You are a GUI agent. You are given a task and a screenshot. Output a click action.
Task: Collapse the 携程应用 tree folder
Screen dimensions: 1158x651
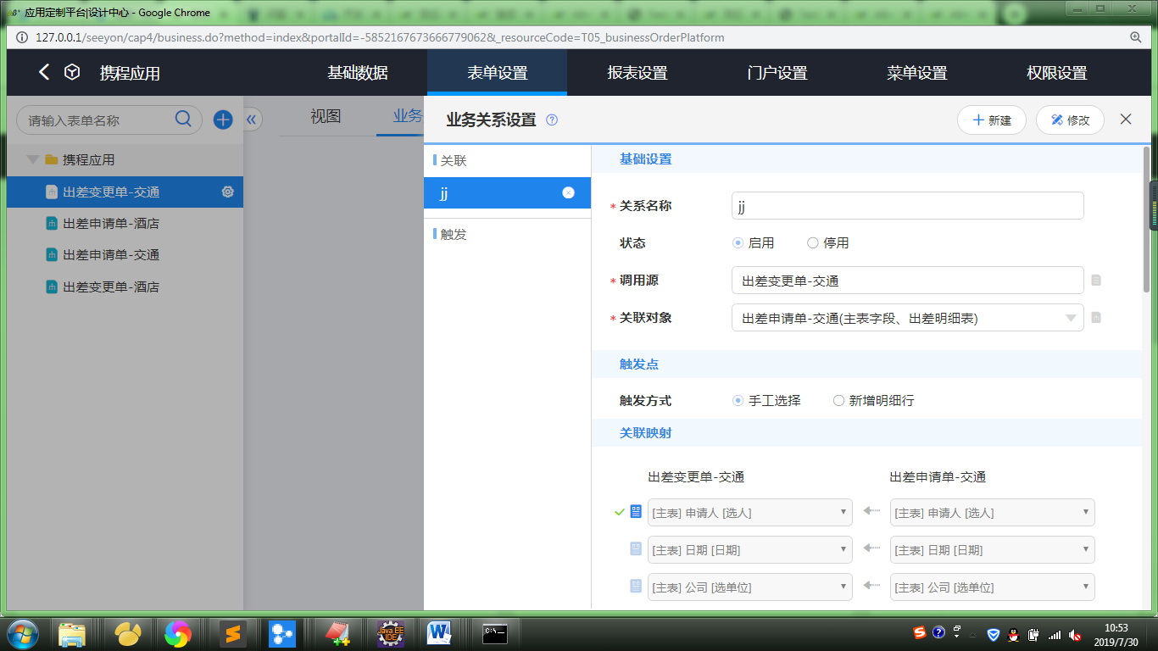[x=33, y=159]
